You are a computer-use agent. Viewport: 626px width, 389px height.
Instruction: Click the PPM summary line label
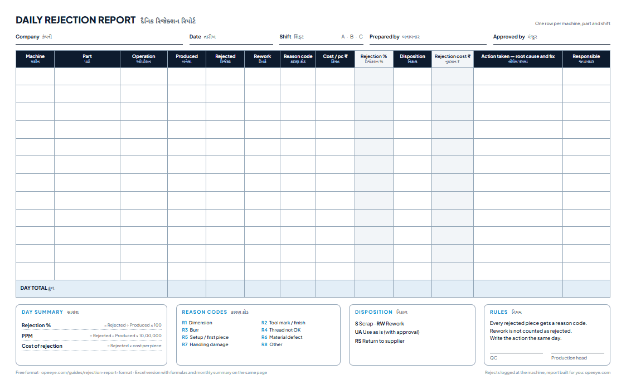coord(27,336)
